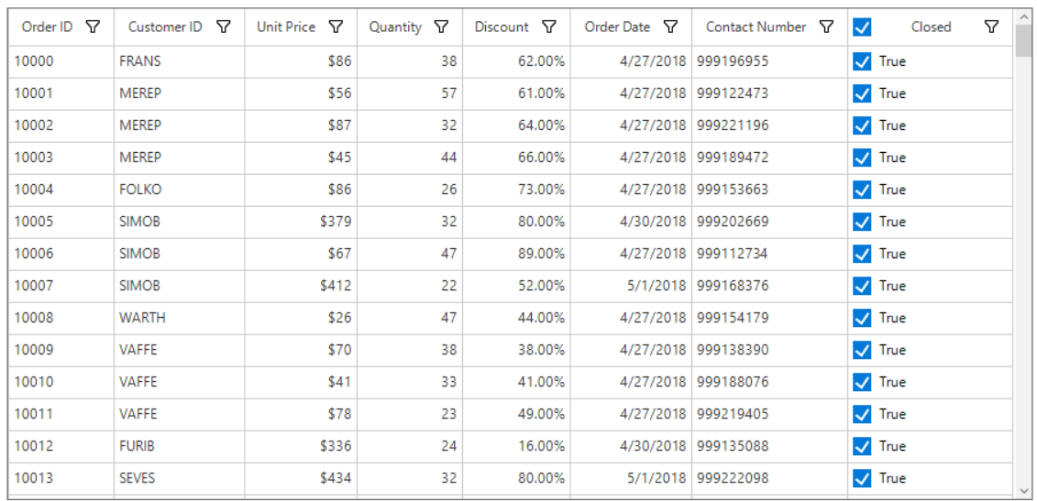Uncheck Closed checkbox for order 10006
This screenshot has height=501, width=1037.
tap(862, 254)
